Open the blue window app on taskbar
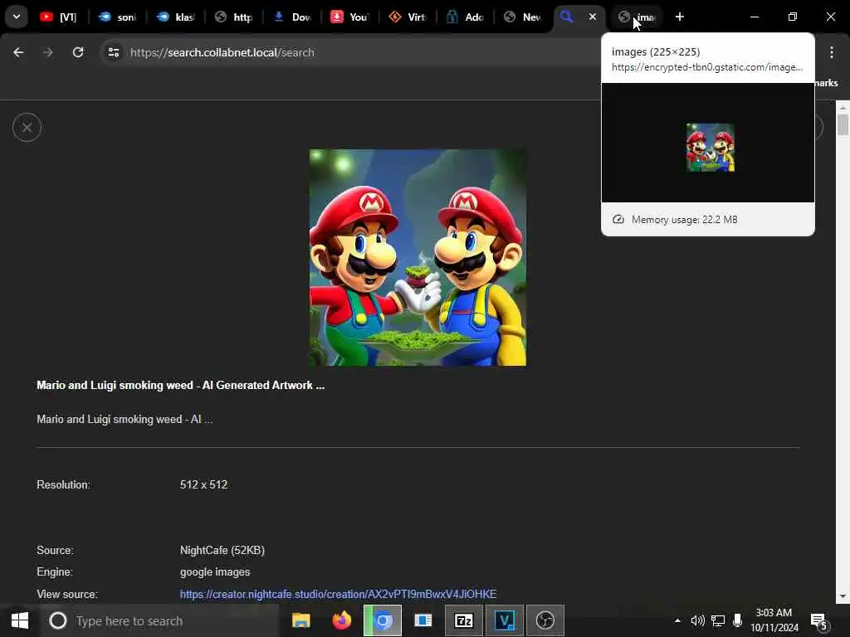This screenshot has width=850, height=637. point(423,620)
